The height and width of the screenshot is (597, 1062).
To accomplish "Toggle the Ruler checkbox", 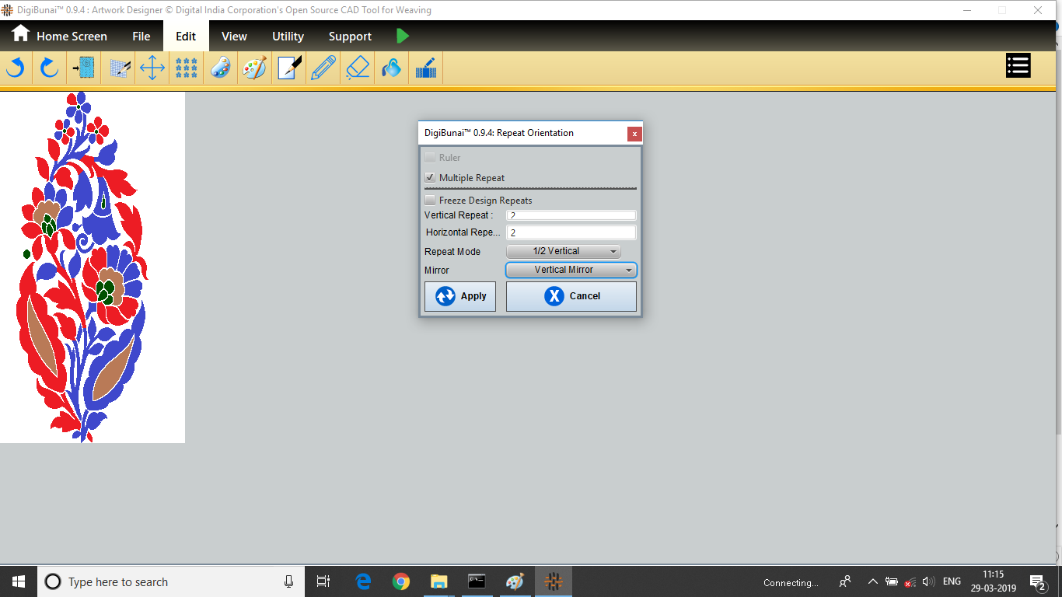I will (430, 158).
